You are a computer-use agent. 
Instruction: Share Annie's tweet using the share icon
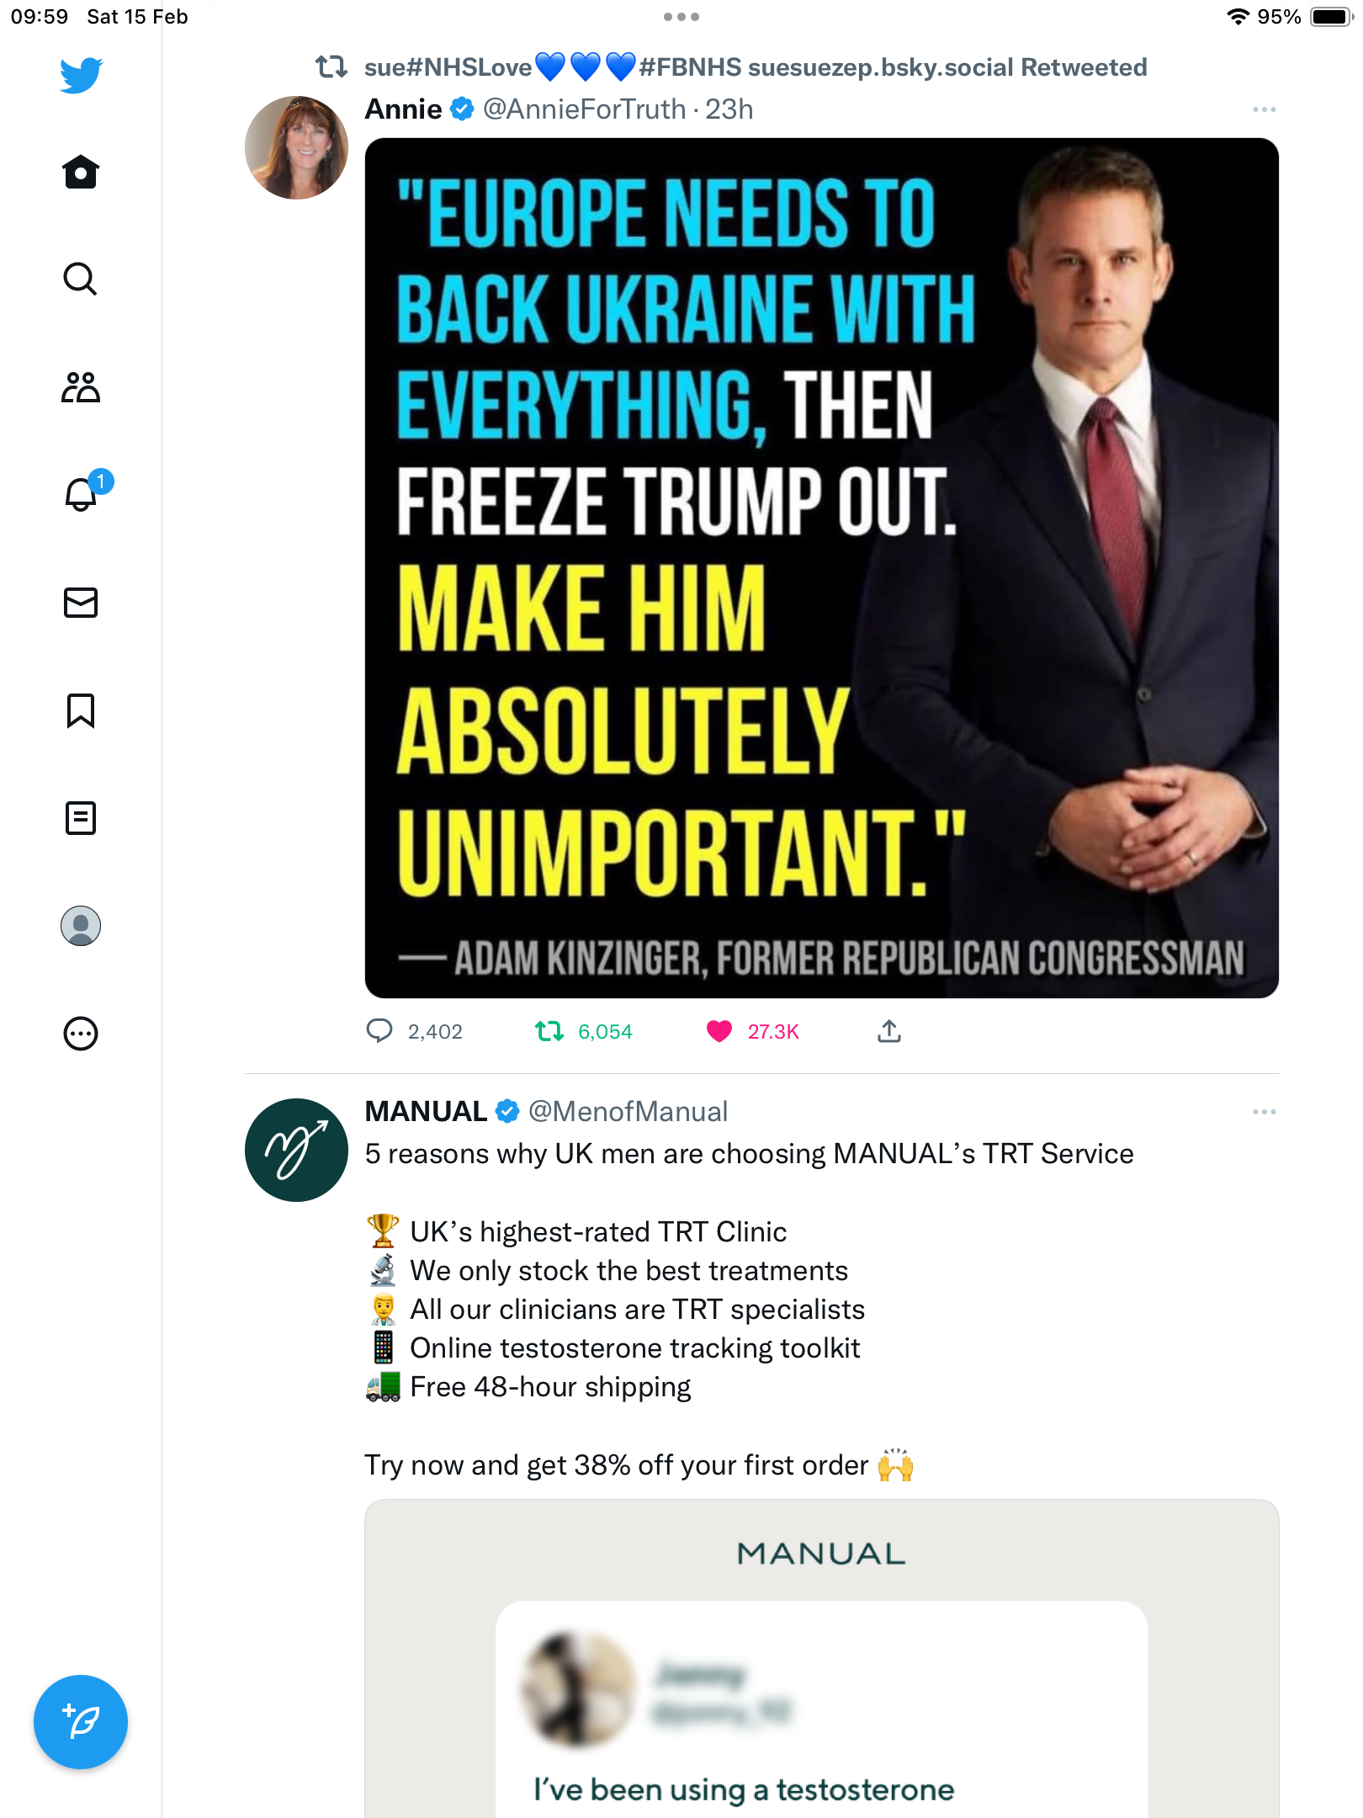coord(889,1031)
